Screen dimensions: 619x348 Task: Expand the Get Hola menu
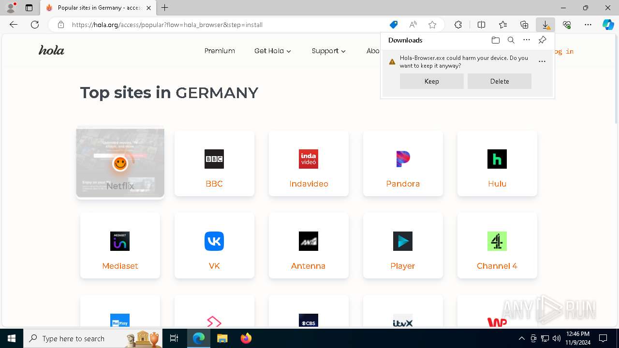[x=273, y=51]
